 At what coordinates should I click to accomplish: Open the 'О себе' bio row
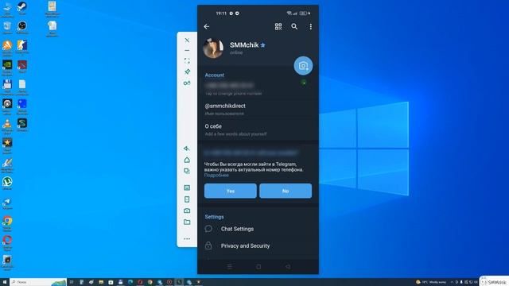tap(258, 129)
